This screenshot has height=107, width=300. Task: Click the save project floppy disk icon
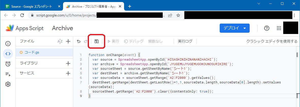(97, 41)
